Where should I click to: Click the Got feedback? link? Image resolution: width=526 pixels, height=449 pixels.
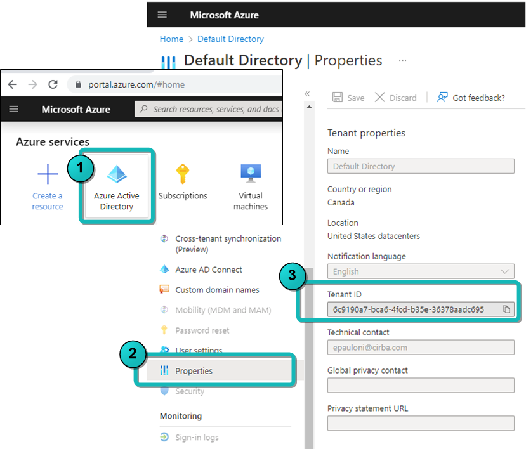click(478, 98)
